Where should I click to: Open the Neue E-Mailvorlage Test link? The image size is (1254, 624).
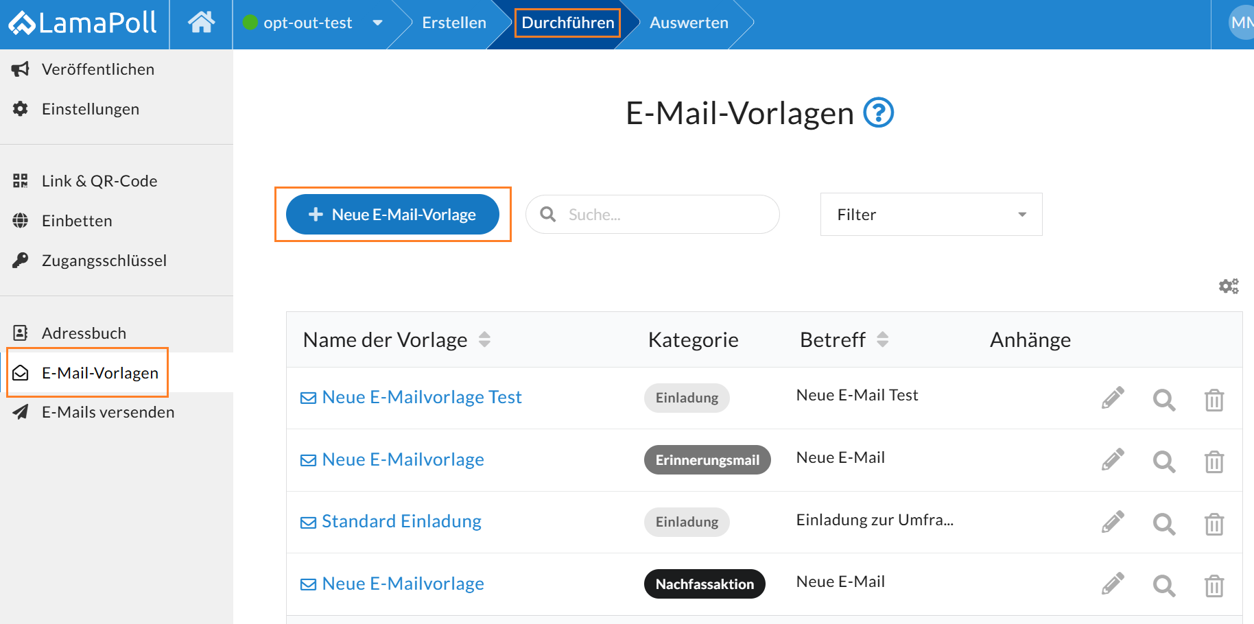coord(421,397)
